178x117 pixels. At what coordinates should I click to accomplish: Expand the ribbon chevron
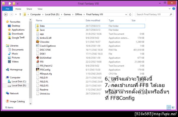click(169, 9)
